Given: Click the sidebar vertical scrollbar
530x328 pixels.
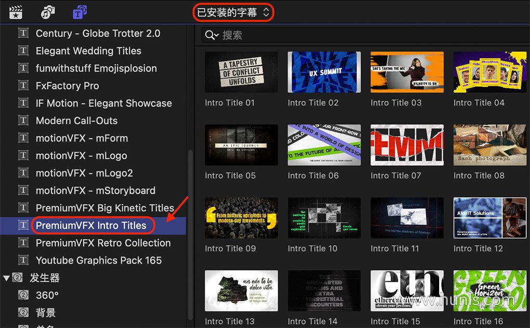Looking at the screenshot, I should click(190, 235).
